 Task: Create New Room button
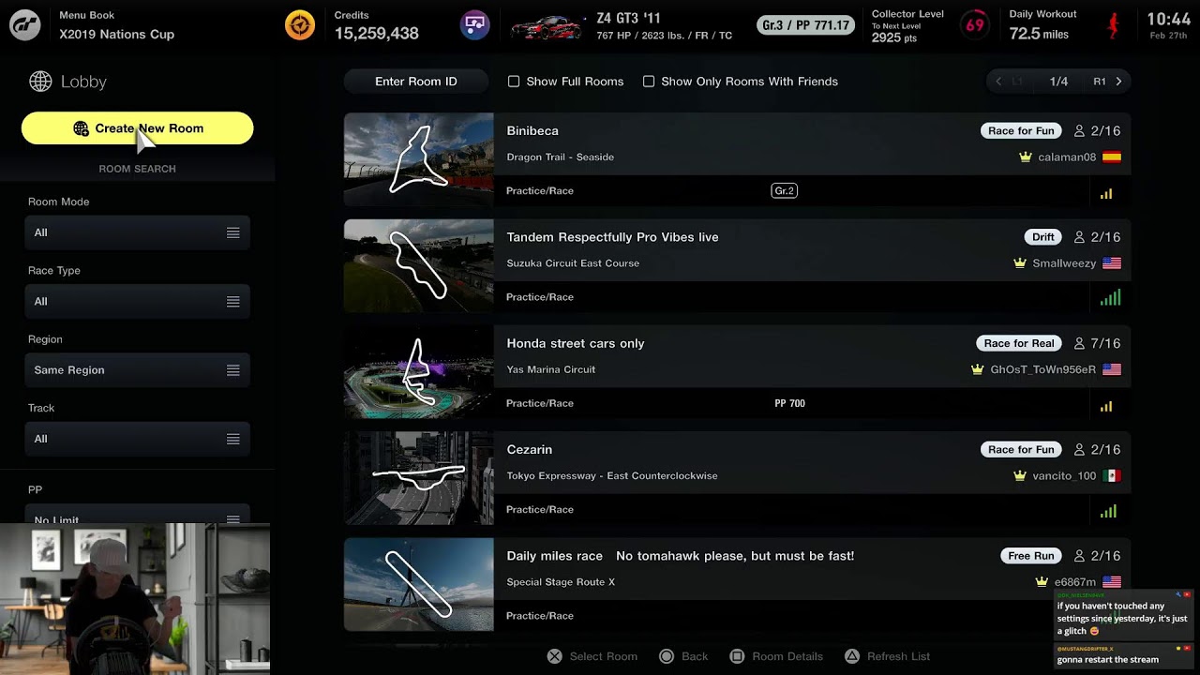[137, 128]
